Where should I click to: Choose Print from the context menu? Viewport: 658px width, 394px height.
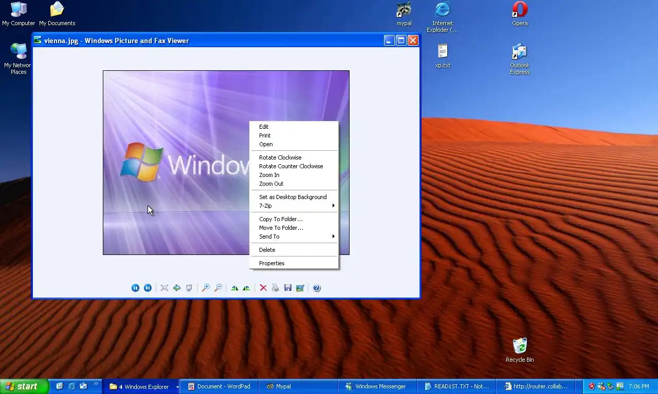[x=294, y=135]
